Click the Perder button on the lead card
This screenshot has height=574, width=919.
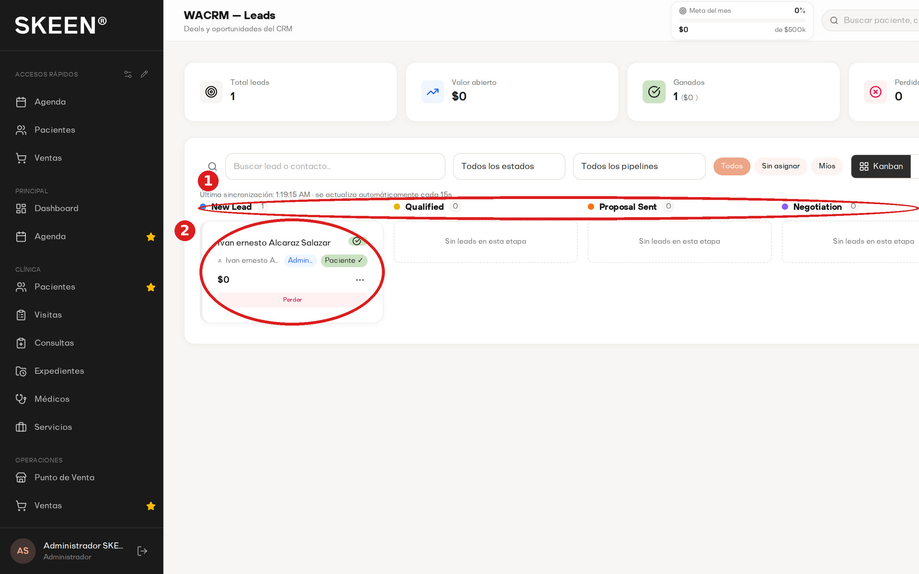(292, 300)
